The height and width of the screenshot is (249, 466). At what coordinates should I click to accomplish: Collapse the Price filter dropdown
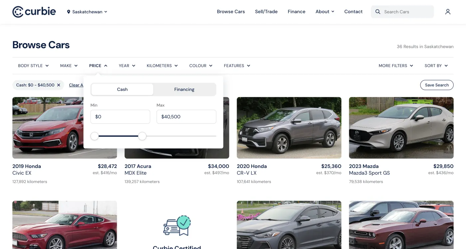tap(98, 66)
